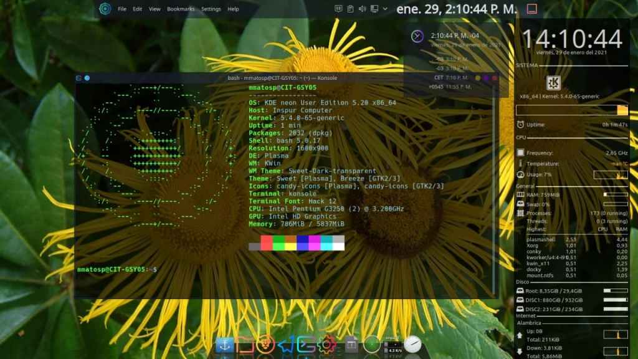Click the Konsole window menu icon in titlebar
The image size is (638, 359).
click(79, 78)
